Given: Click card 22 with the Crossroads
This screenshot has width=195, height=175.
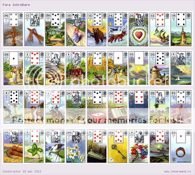Looking at the screenshot, I should [x=159, y=107].
